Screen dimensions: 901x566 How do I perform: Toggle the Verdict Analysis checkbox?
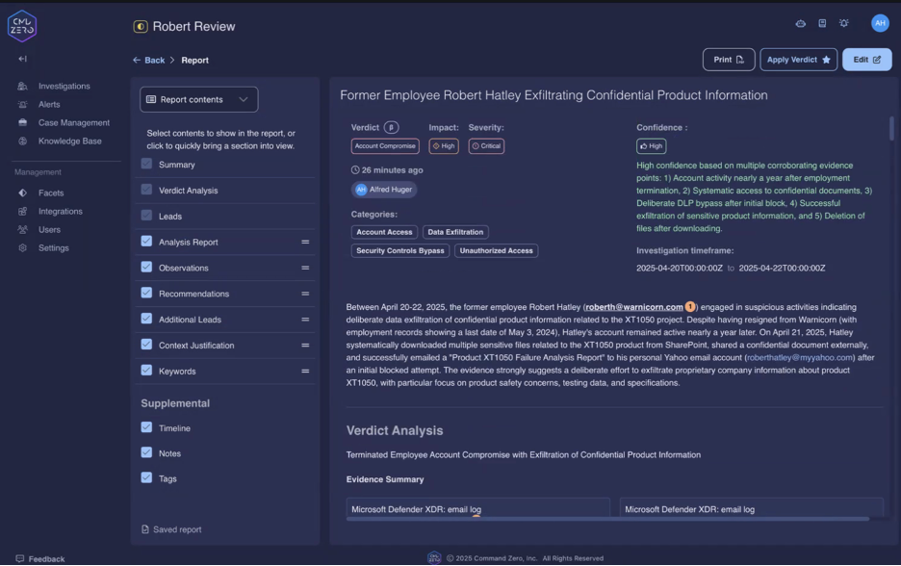coord(146,190)
